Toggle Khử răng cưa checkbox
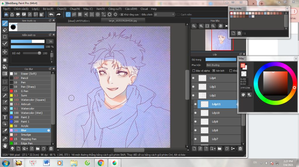299x167 pixels. [122, 15]
